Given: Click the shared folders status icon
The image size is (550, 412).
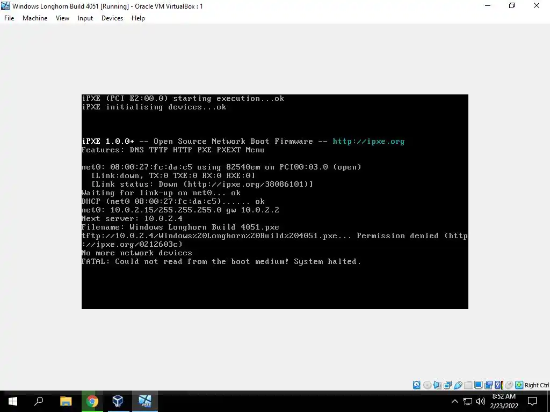Looking at the screenshot, I should coord(468,385).
